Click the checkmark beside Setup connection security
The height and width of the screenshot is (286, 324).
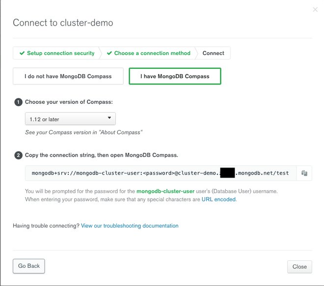point(22,53)
